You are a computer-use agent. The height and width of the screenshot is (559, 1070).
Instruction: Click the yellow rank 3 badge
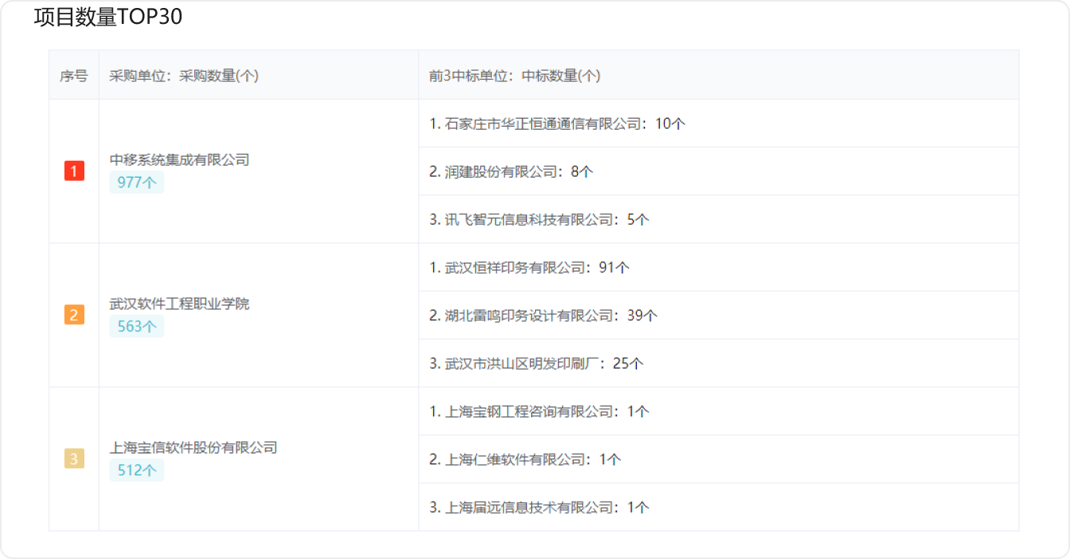[74, 459]
